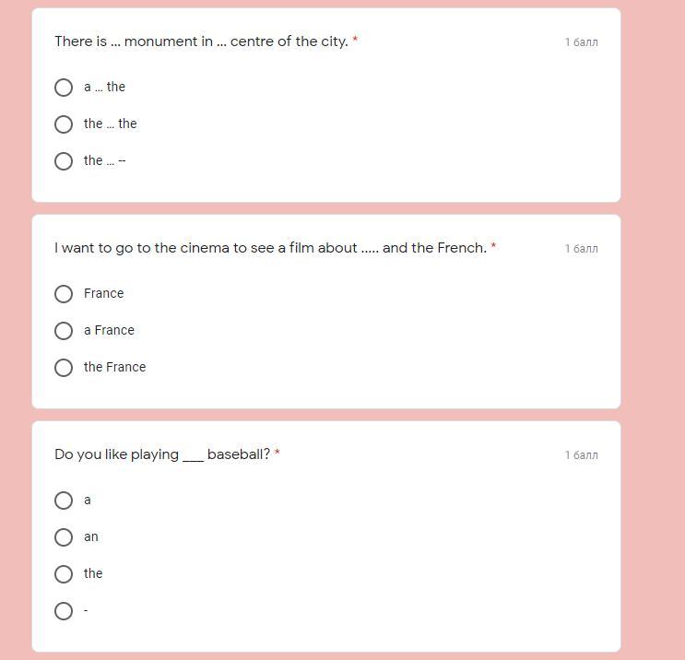Image resolution: width=685 pixels, height=660 pixels.
Task: Pick the dash "-" option for baseball
Action: [x=64, y=611]
